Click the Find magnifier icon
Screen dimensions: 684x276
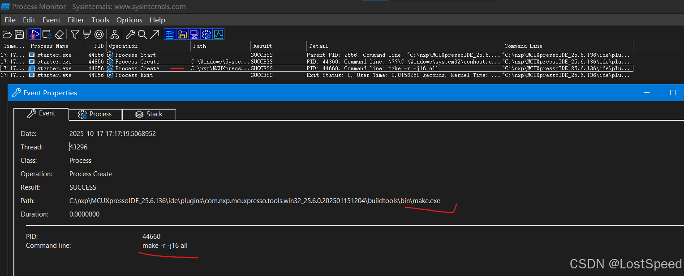(142, 34)
